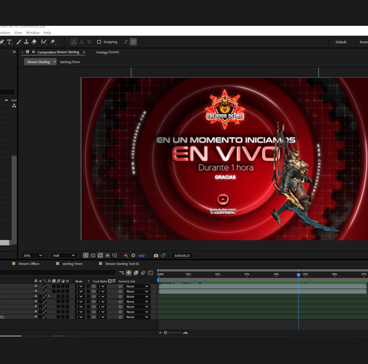Image resolution: width=368 pixels, height=364 pixels.
Task: Toggle shy switch on layer ending 01]
Action: point(36,317)
